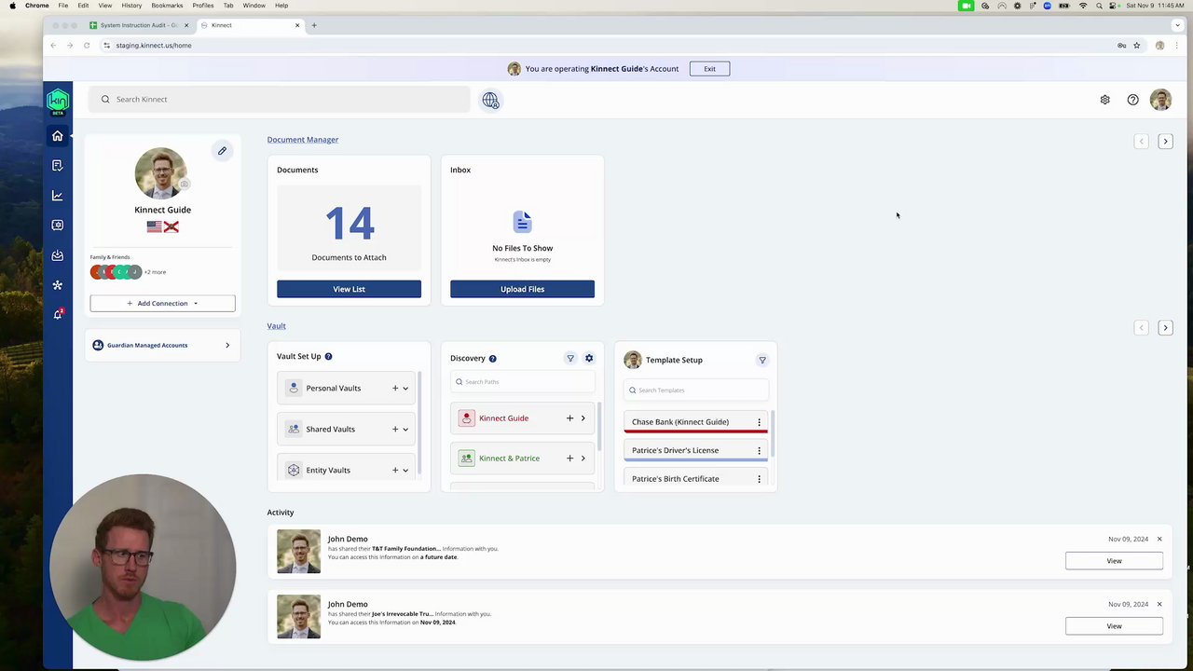Image resolution: width=1193 pixels, height=671 pixels.
Task: Click the camera icon on the profile photo
Action: click(184, 184)
